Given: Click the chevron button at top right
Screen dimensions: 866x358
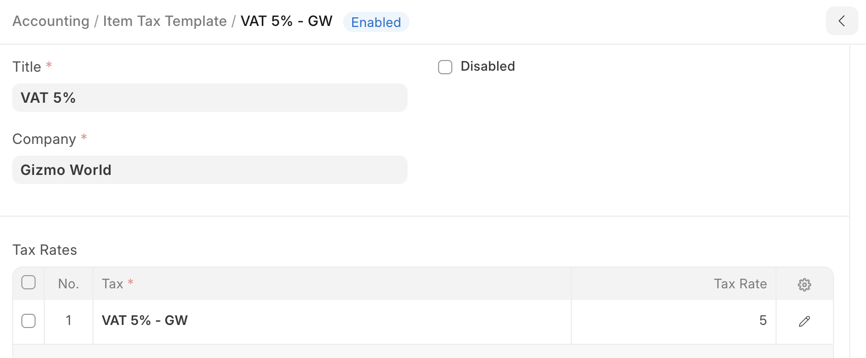Looking at the screenshot, I should (x=842, y=21).
